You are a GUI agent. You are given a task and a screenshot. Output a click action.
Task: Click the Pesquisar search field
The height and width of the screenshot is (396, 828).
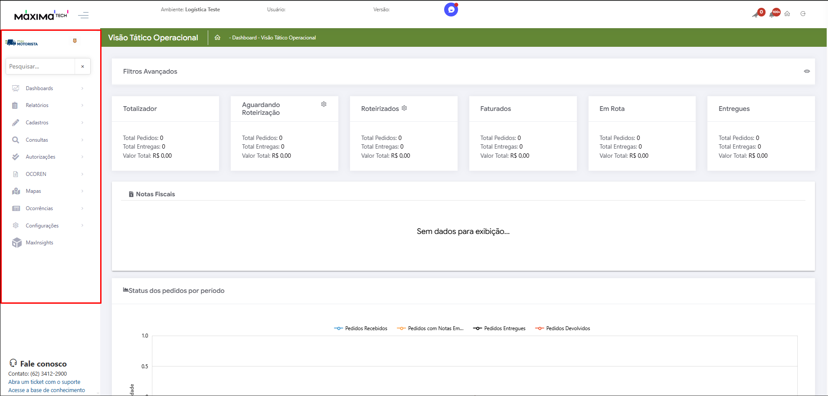[x=40, y=67]
